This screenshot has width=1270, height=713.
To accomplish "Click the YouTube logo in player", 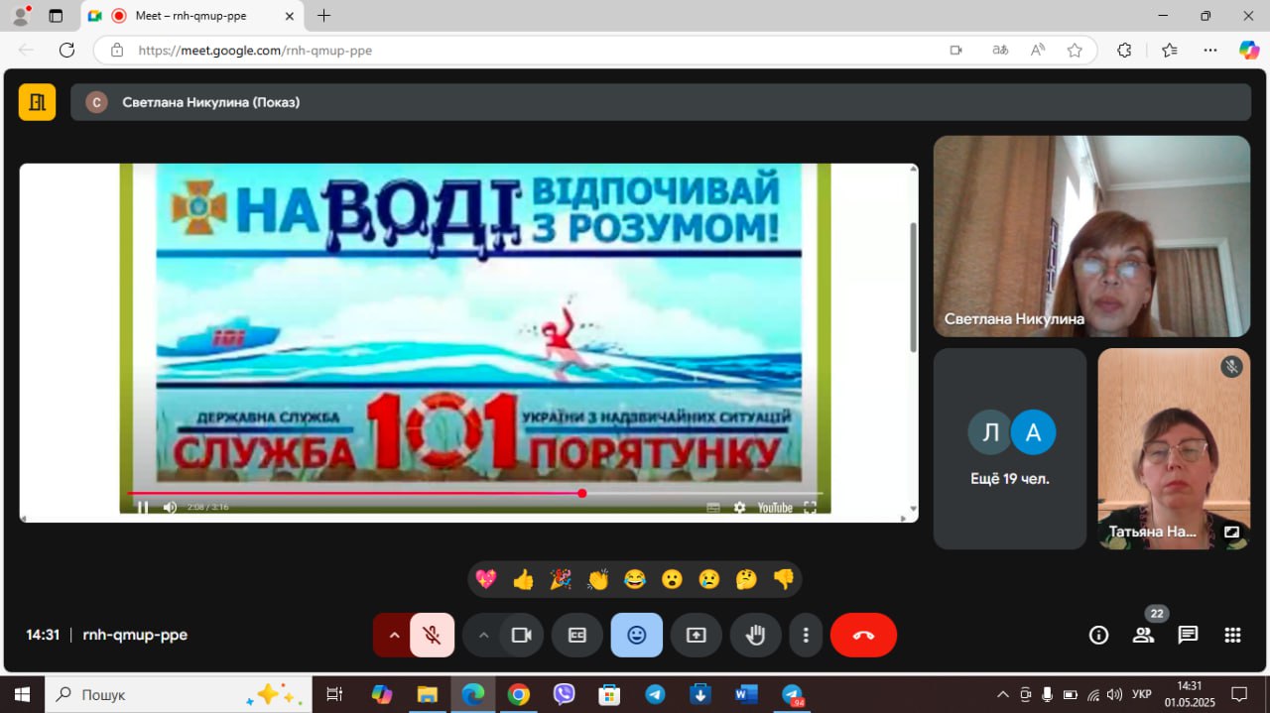I will tap(775, 507).
